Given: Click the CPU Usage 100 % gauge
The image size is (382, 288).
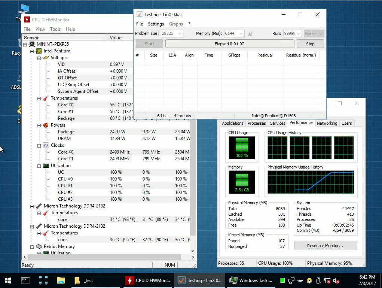Looking at the screenshot, I should 242,148.
